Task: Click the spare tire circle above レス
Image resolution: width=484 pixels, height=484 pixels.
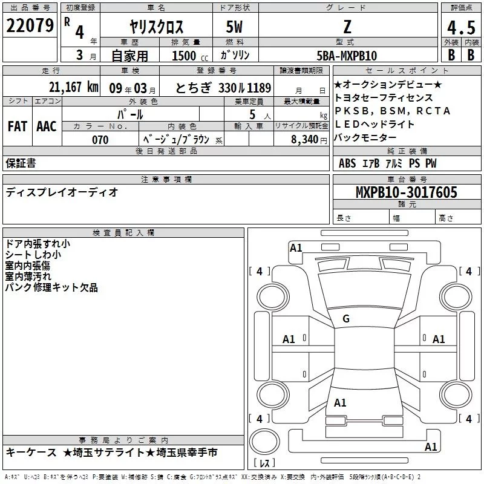Action: (264, 441)
